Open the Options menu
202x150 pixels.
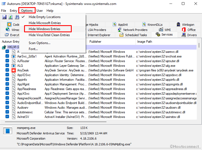click(27, 11)
